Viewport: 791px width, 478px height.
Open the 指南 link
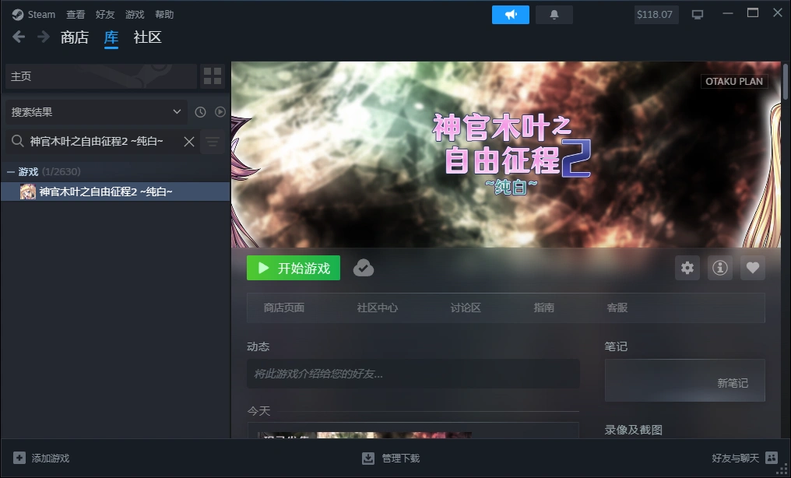click(x=543, y=308)
